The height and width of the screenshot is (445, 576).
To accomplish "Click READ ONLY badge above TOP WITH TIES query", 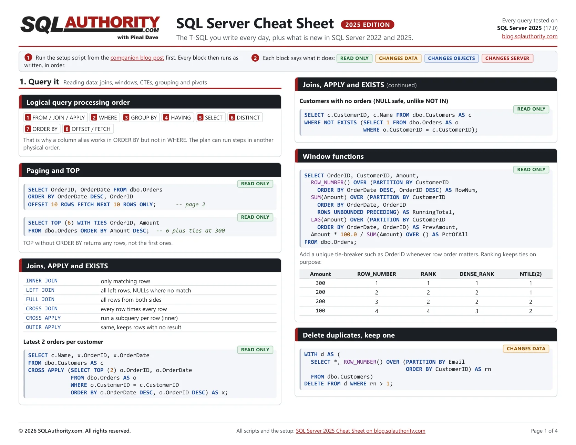I will click(255, 217).
